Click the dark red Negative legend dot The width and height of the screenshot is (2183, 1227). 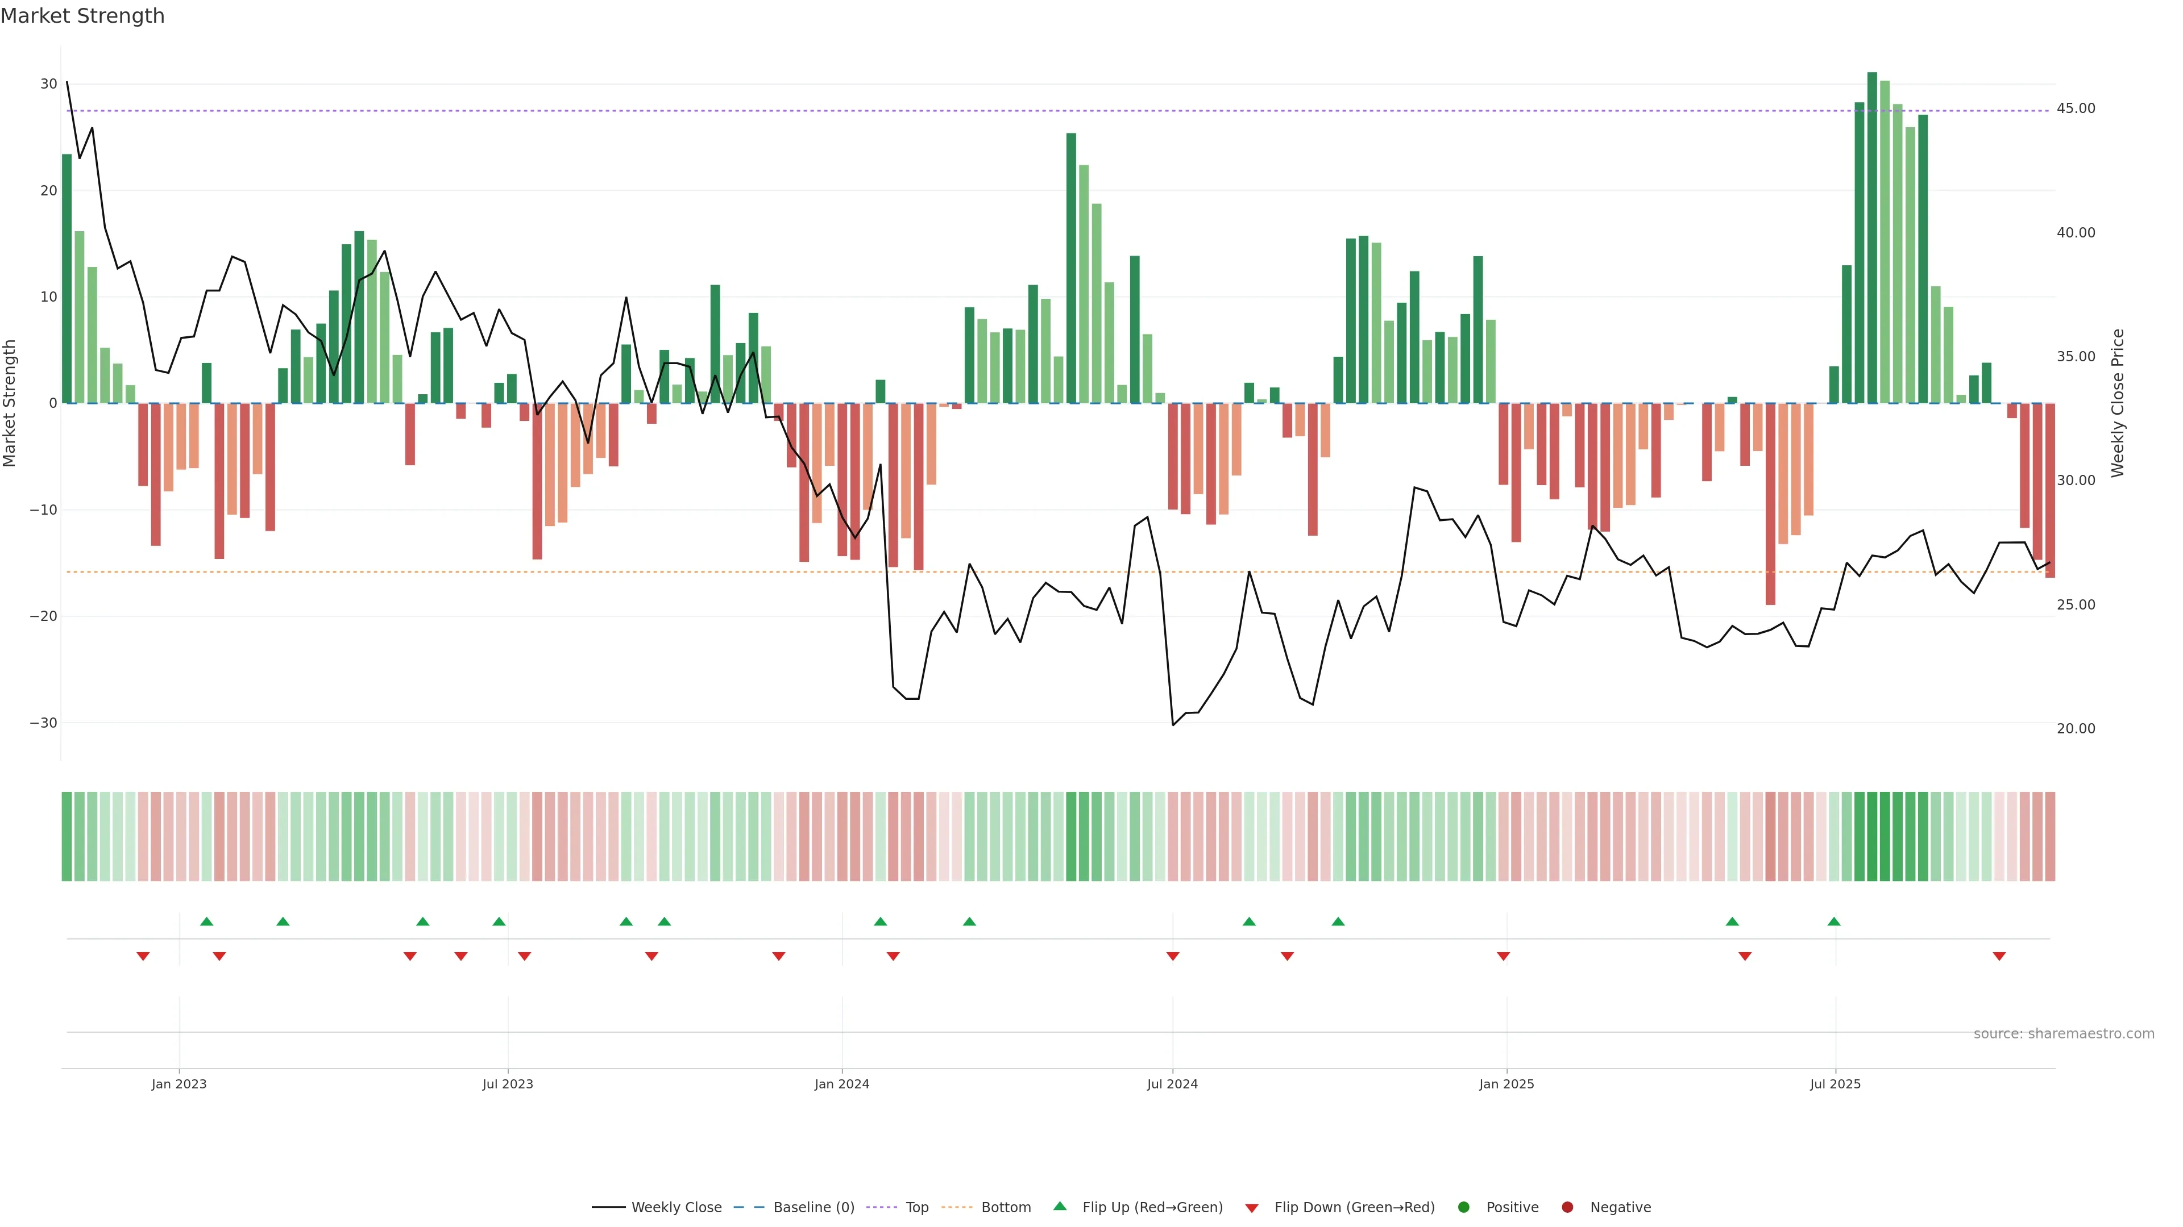coord(1567,1207)
